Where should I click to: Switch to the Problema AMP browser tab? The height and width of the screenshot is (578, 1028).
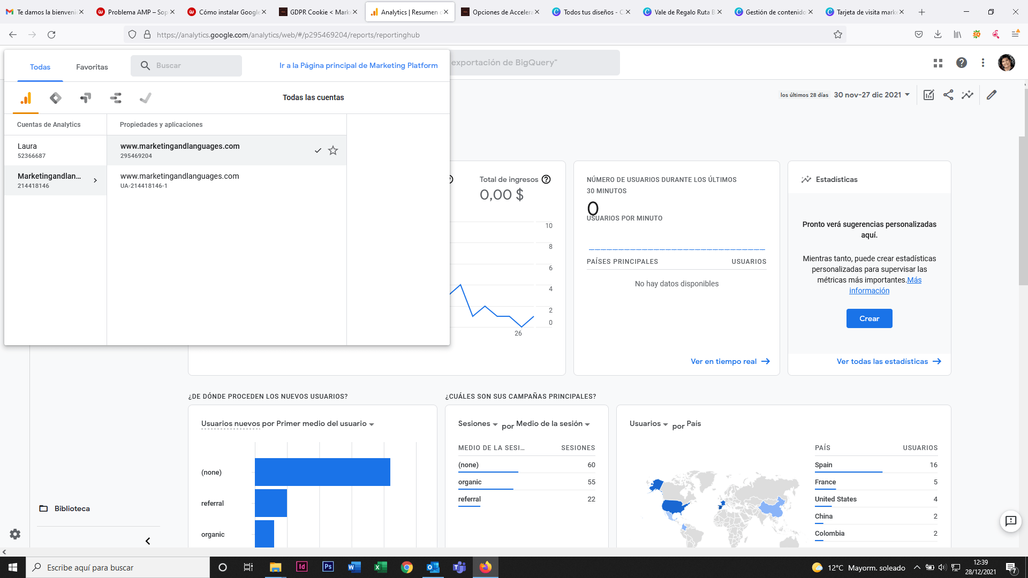(136, 12)
